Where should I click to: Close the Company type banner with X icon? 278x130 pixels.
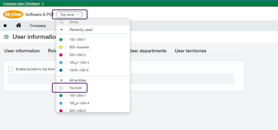point(43,4)
